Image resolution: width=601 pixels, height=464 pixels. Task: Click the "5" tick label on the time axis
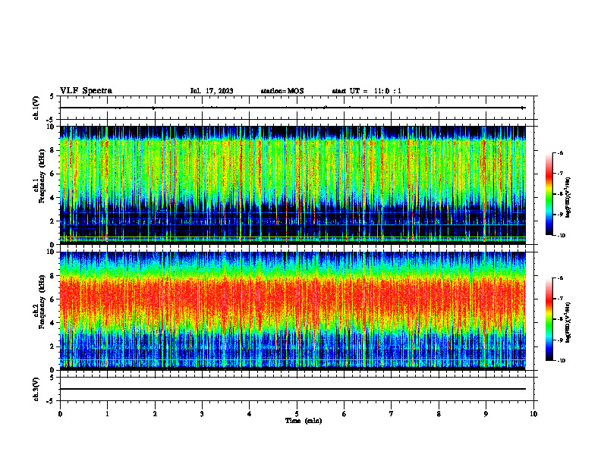(297, 414)
